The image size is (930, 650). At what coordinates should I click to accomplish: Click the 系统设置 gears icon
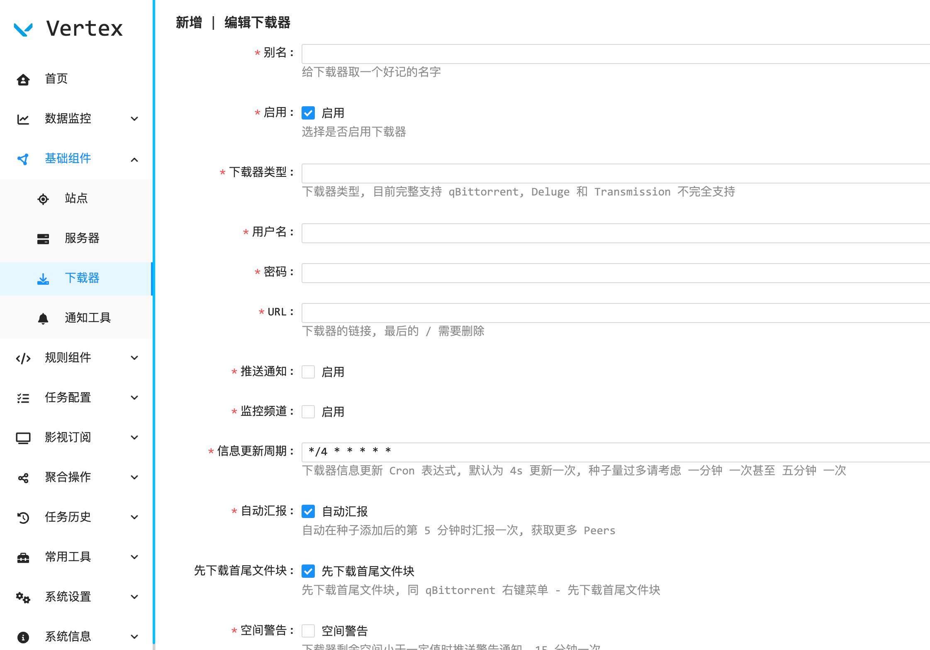[23, 597]
